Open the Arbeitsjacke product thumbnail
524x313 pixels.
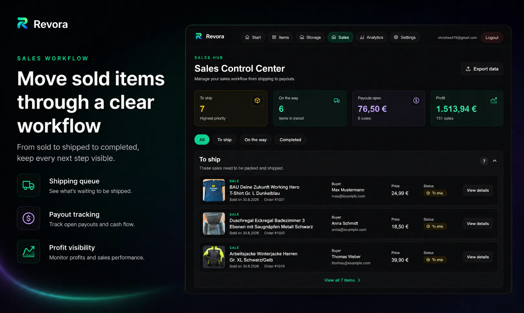(214, 257)
